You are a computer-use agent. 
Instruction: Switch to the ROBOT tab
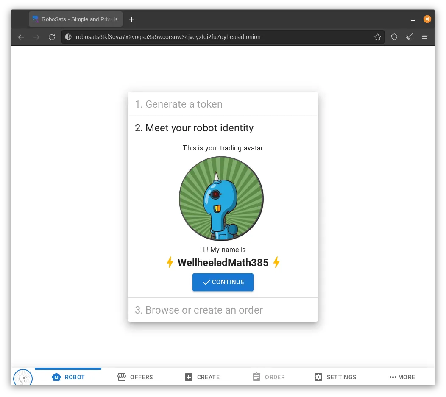[68, 377]
